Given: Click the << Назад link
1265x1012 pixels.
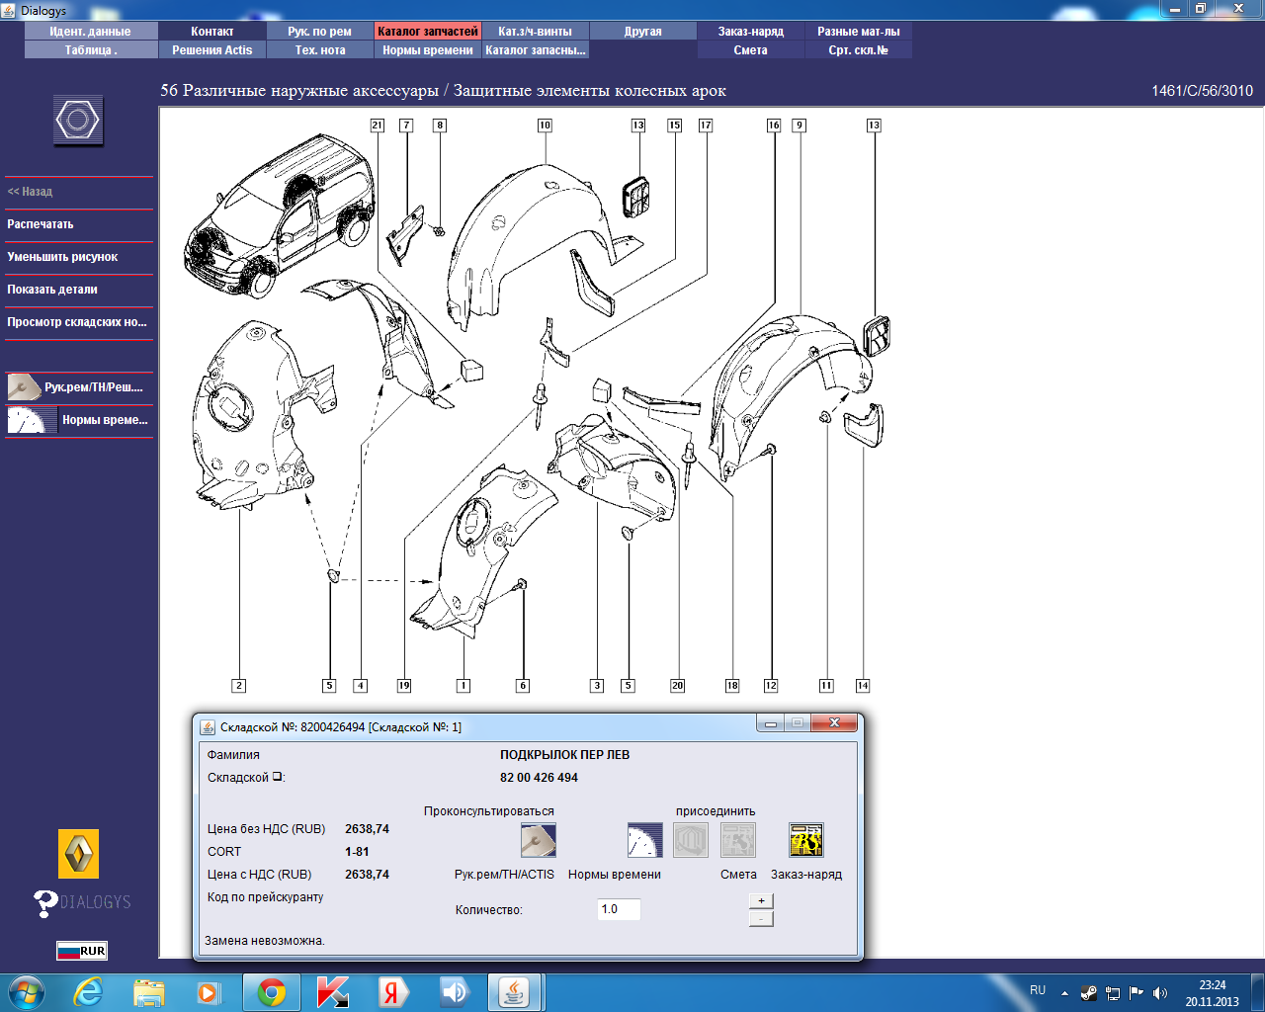Looking at the screenshot, I should (x=30, y=192).
